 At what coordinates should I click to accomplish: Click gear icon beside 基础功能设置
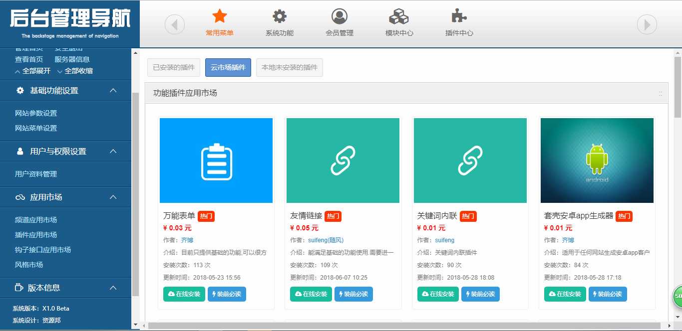click(20, 91)
